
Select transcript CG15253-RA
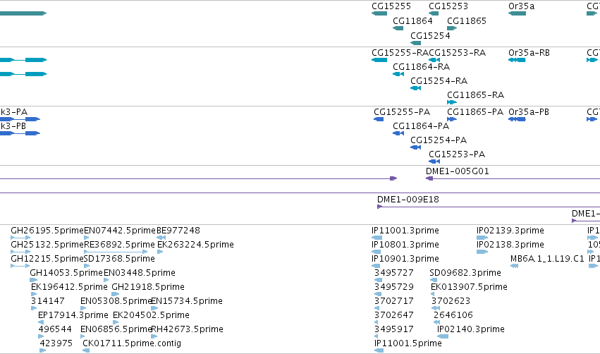point(434,60)
